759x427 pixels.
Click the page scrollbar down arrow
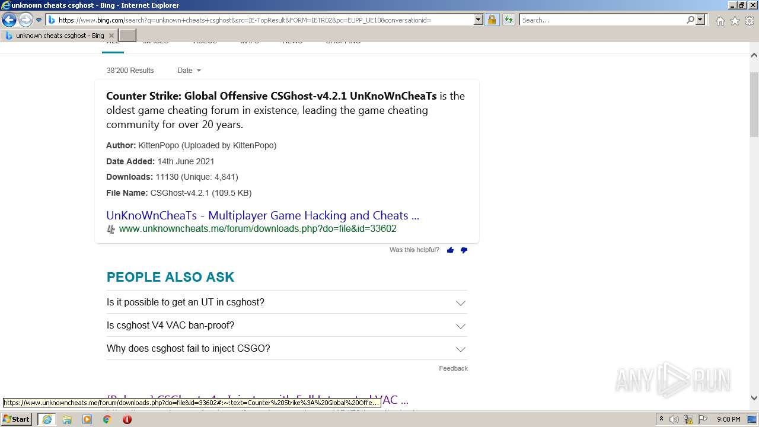point(754,398)
